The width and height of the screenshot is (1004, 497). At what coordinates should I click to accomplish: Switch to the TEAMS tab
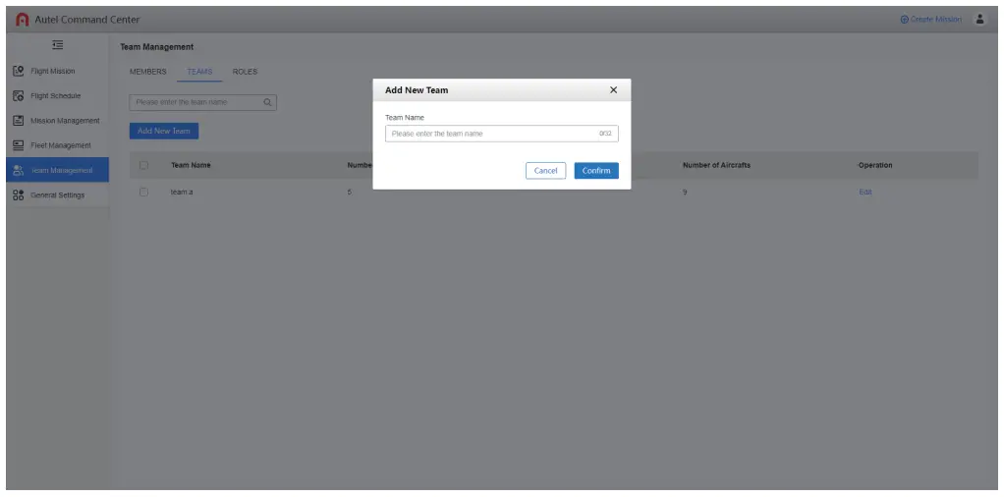199,72
